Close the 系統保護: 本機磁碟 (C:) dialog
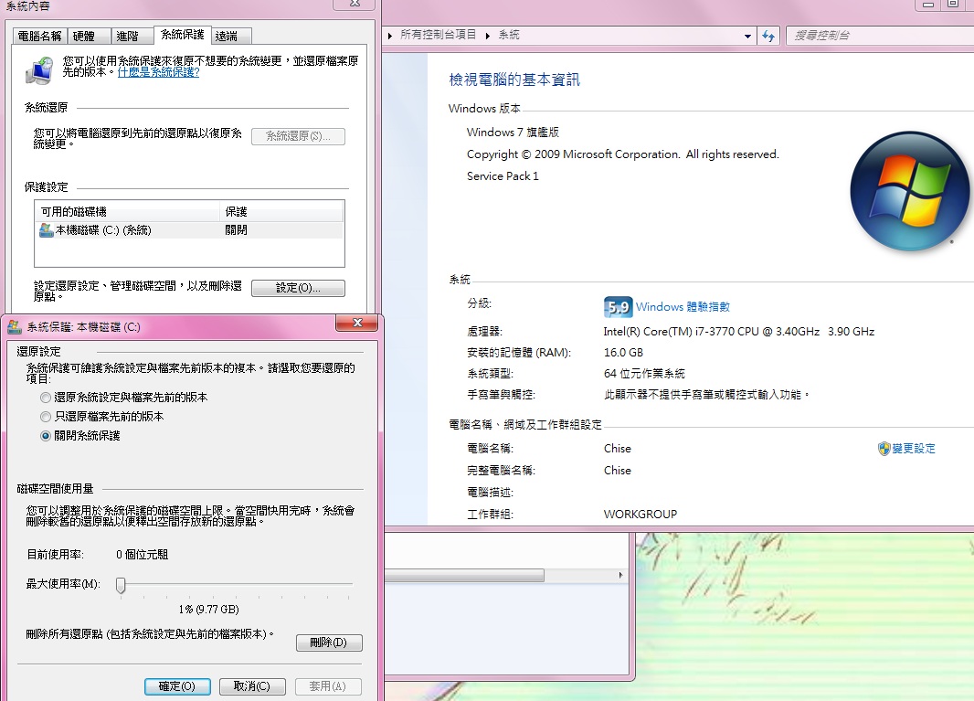The image size is (974, 701). [357, 323]
